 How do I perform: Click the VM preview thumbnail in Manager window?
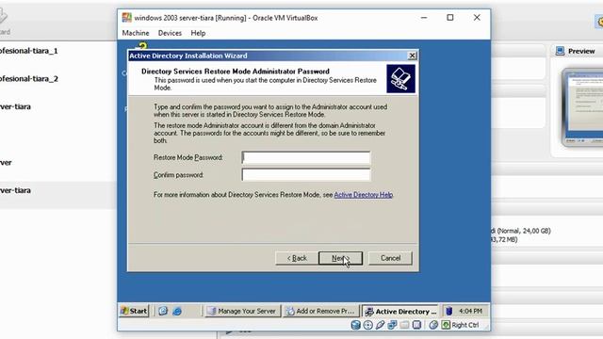pos(582,107)
